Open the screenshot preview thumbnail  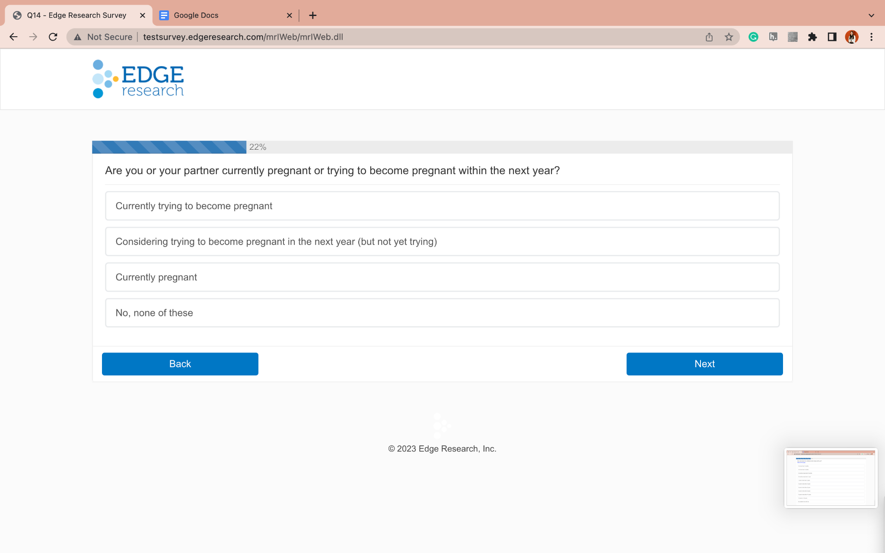(831, 477)
